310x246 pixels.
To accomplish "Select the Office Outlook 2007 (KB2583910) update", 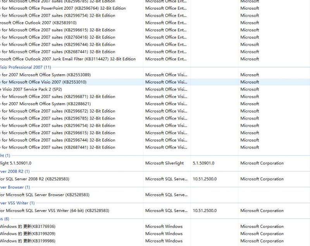I will (x=38, y=23).
